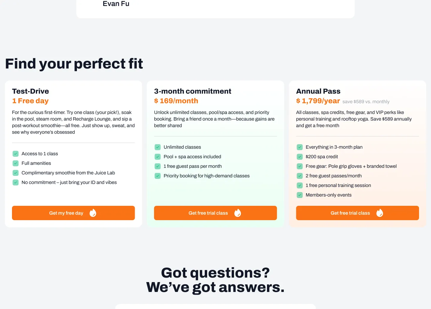Click check beside Complimentary smoothie from the Juice Lab
The height and width of the screenshot is (309, 431).
tap(16, 173)
